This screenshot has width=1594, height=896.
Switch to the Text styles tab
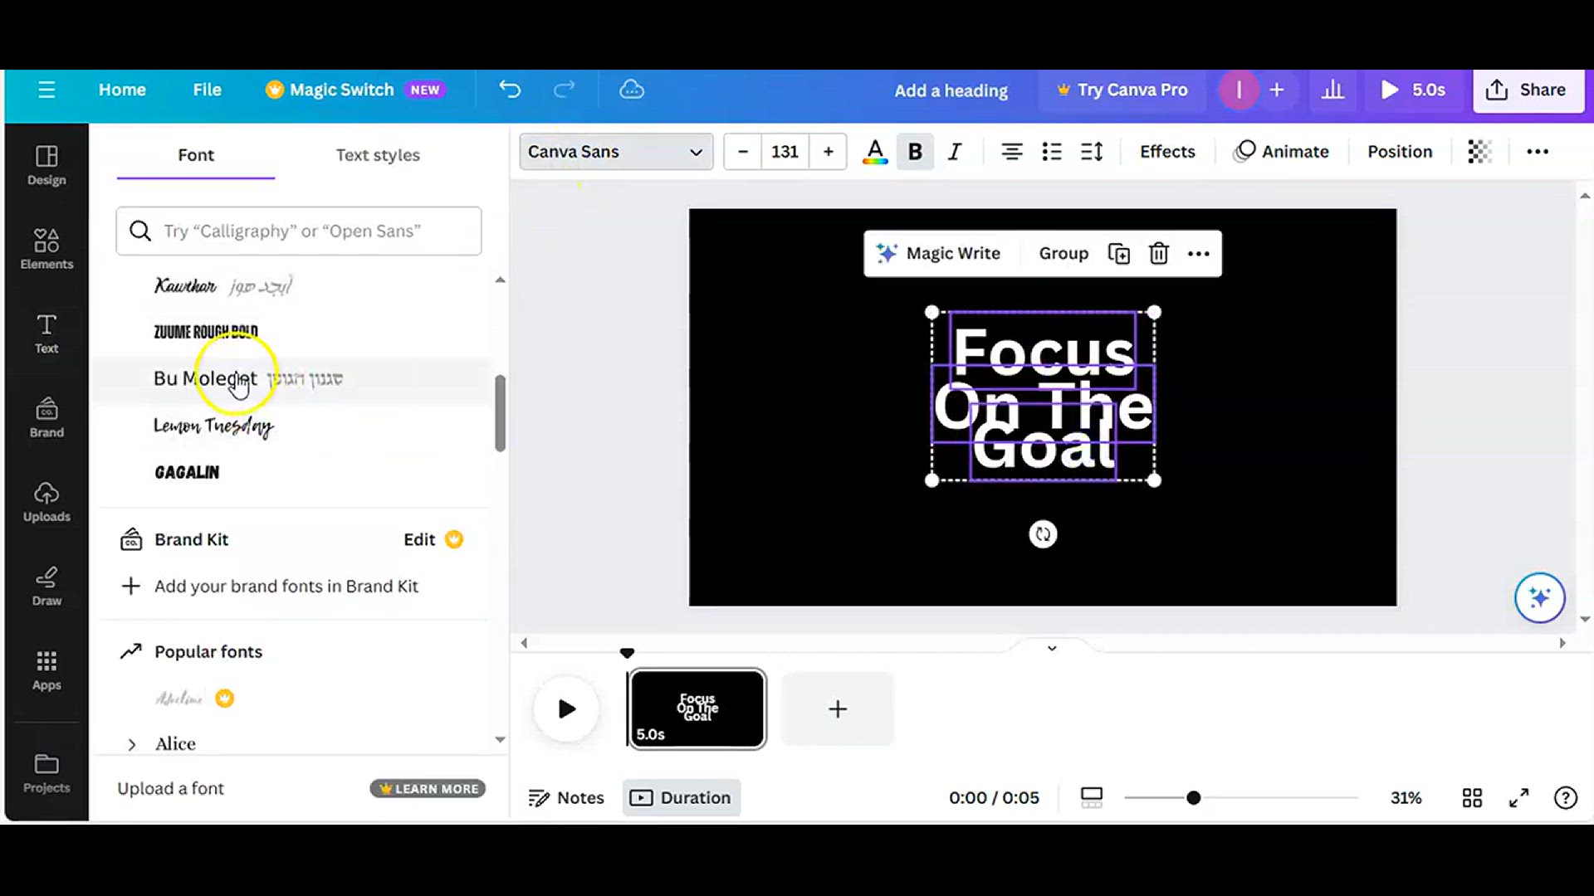(378, 155)
